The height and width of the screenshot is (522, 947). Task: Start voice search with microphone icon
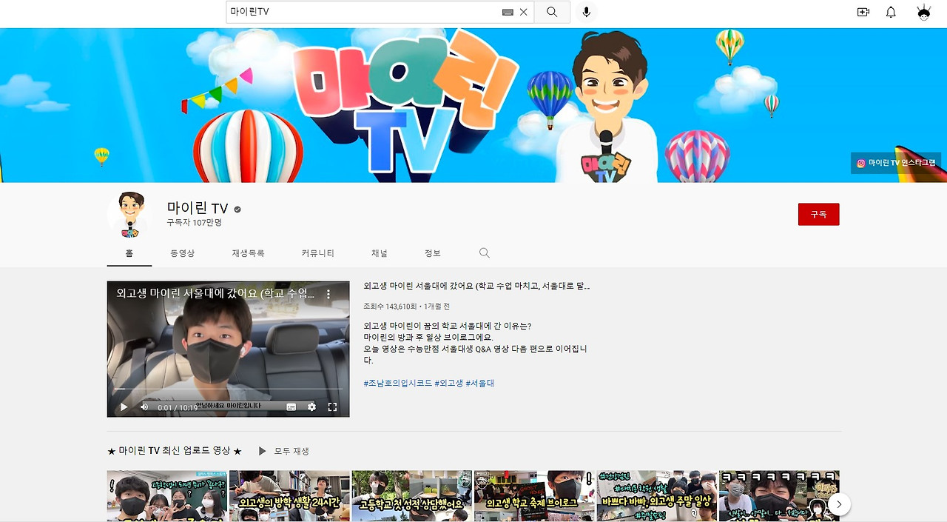586,12
